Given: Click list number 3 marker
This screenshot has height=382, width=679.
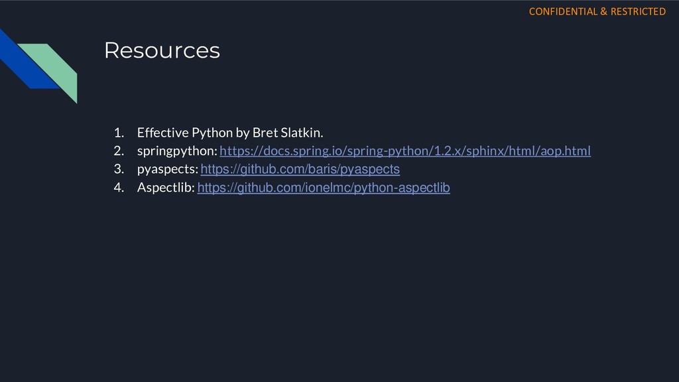Looking at the screenshot, I should (x=119, y=169).
